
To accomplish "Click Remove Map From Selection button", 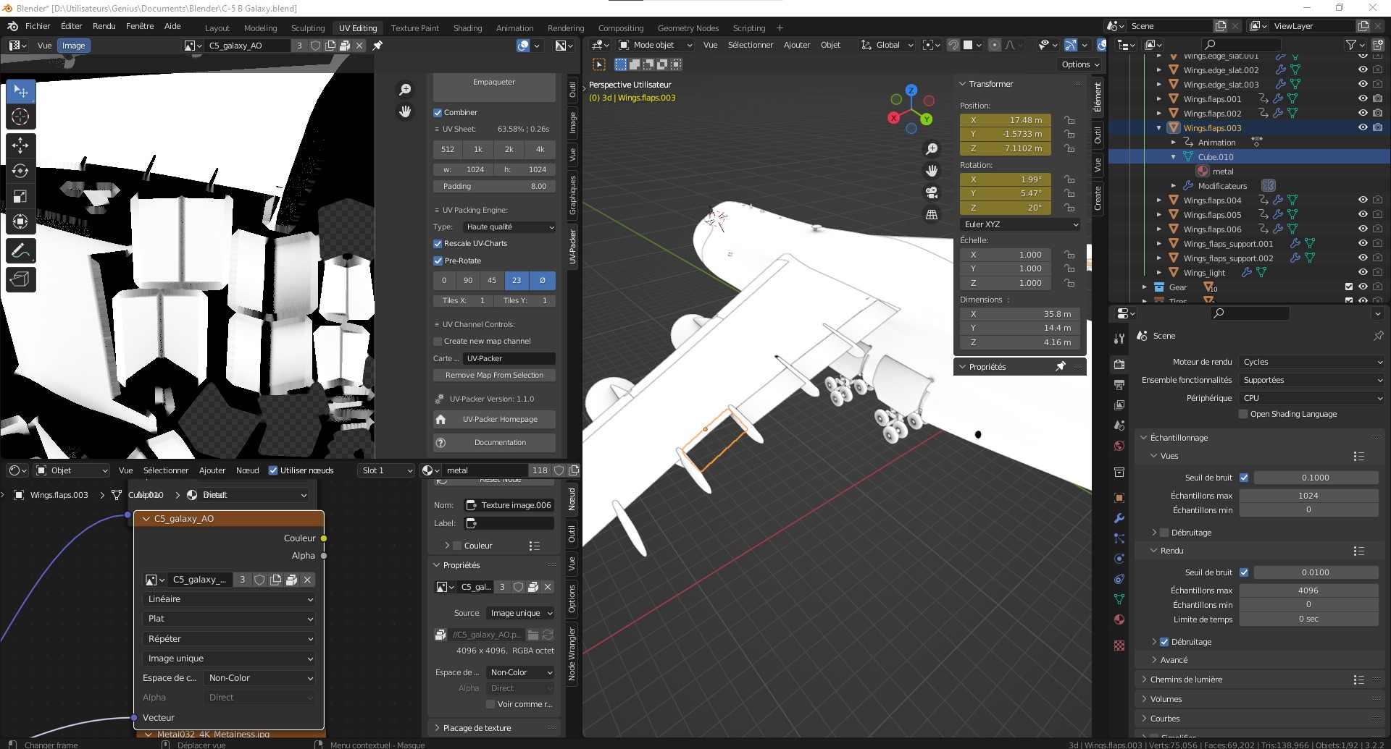I will (x=494, y=375).
